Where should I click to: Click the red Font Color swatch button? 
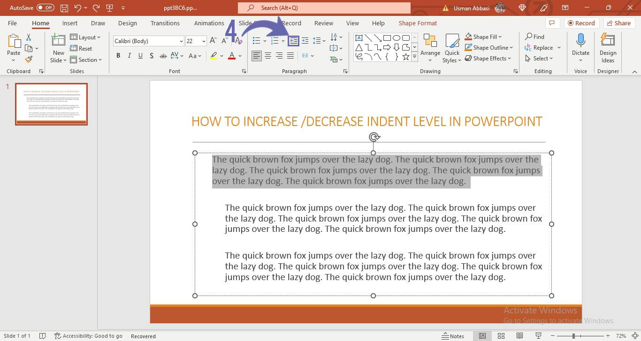tap(231, 56)
